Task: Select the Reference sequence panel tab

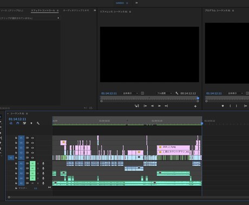Action: coord(114,12)
